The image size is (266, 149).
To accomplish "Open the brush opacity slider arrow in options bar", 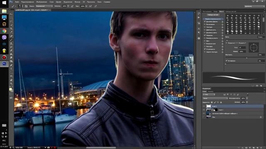I will click(x=68, y=6).
